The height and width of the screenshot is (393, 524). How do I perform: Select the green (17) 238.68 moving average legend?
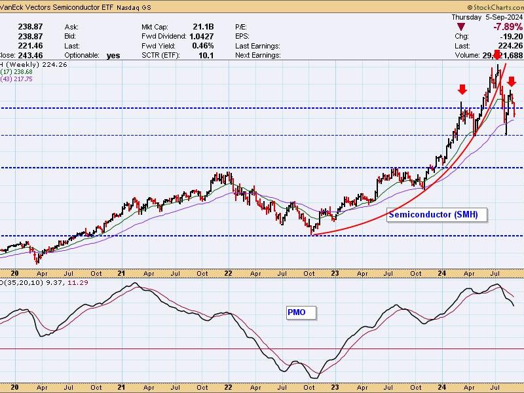pos(17,72)
